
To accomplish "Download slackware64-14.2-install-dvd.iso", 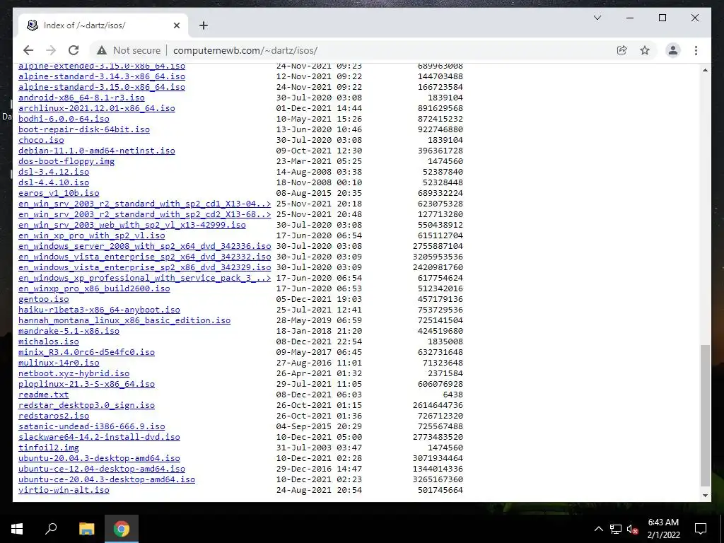I will [x=99, y=438].
